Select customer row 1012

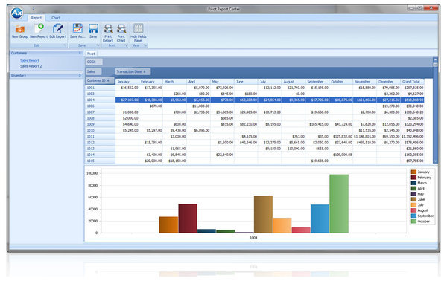(100, 143)
